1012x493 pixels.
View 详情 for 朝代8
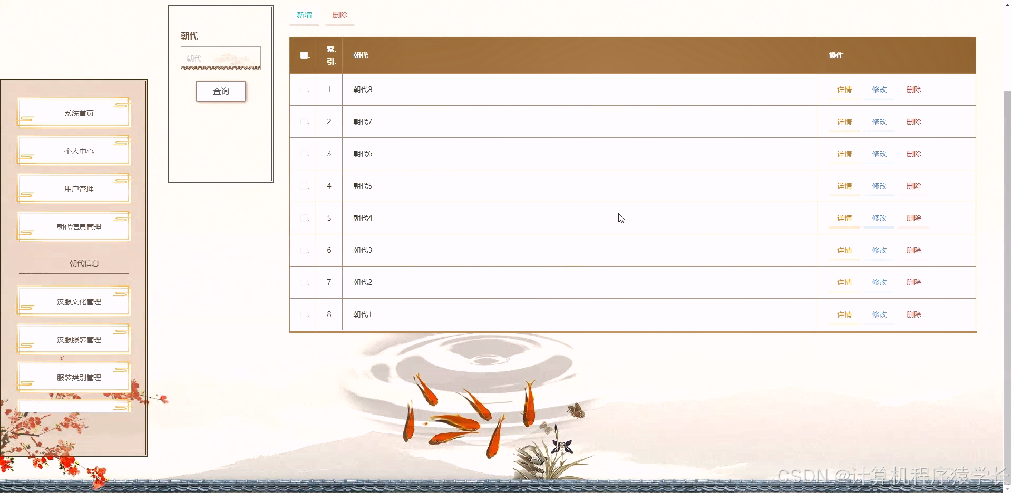(x=844, y=90)
